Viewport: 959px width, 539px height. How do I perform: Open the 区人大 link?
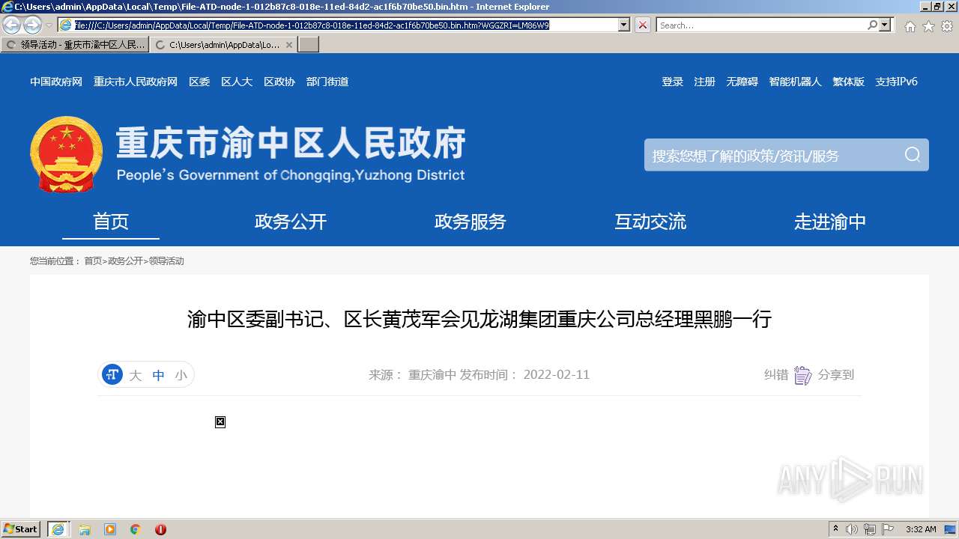click(237, 82)
